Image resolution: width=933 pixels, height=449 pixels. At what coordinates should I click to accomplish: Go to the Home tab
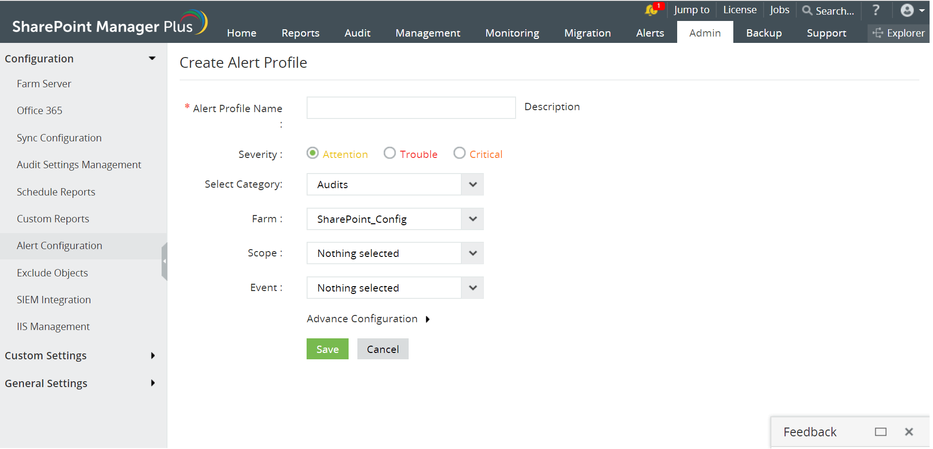coord(242,33)
